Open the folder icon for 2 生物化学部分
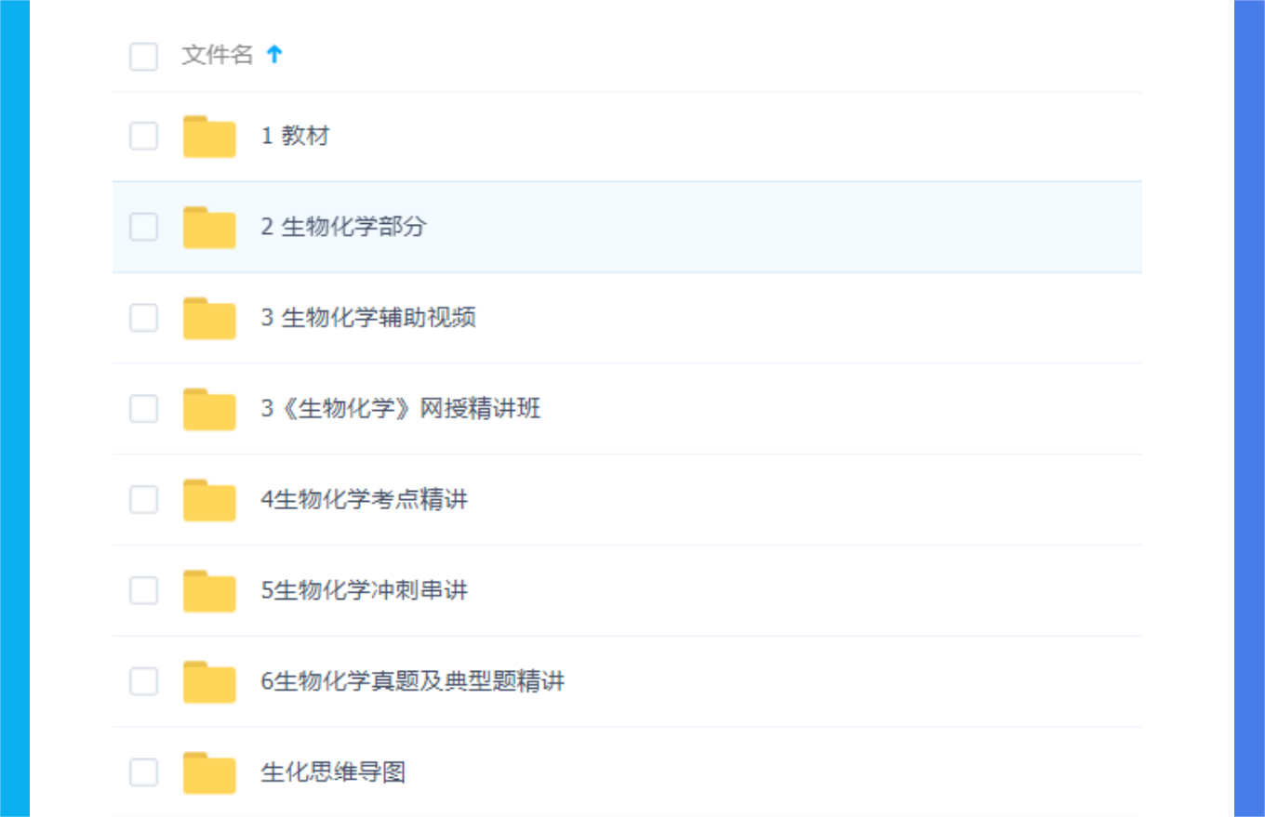Screen dimensions: 1265x817 (x=209, y=228)
